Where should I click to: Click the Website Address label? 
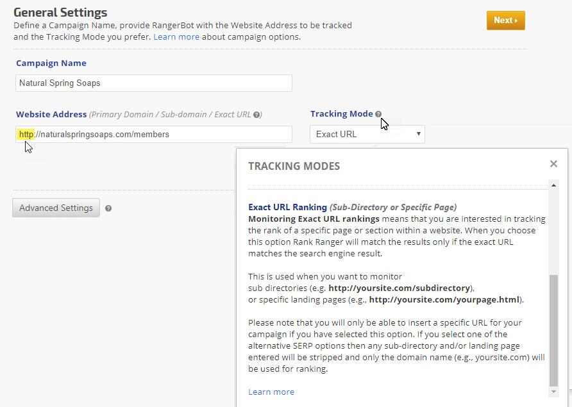pos(51,114)
